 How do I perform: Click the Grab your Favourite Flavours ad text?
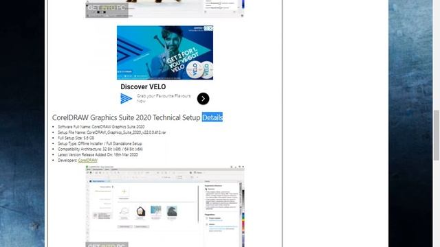(x=164, y=98)
